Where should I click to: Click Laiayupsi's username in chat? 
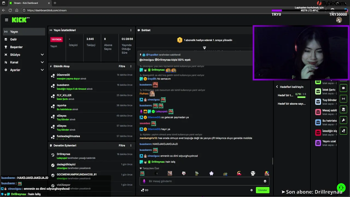[161, 112]
